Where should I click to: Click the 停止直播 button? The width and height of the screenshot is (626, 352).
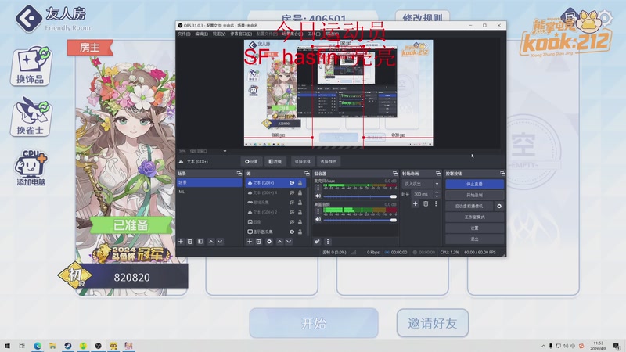(474, 184)
